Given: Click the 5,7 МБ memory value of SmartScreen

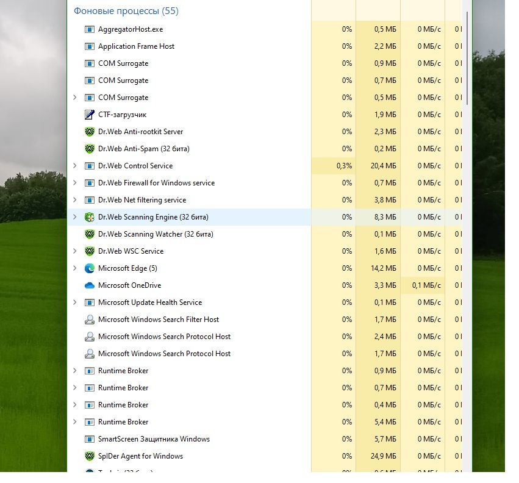Looking at the screenshot, I should click(385, 439).
